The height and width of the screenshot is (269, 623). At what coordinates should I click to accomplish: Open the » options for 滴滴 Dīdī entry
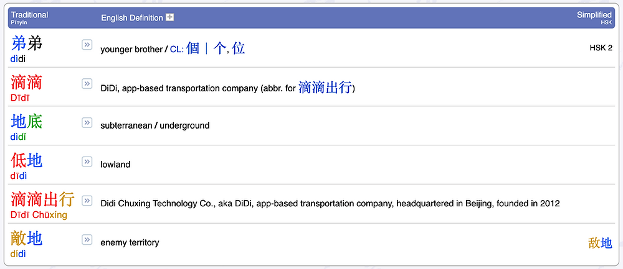(87, 84)
